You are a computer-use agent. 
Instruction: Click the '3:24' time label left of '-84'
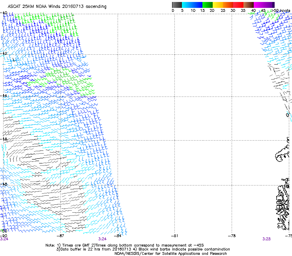(x=103, y=239)
